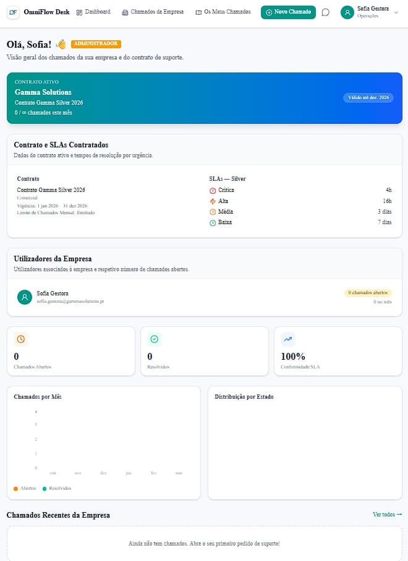Click the Crítica SLA priority icon

[x=214, y=190]
